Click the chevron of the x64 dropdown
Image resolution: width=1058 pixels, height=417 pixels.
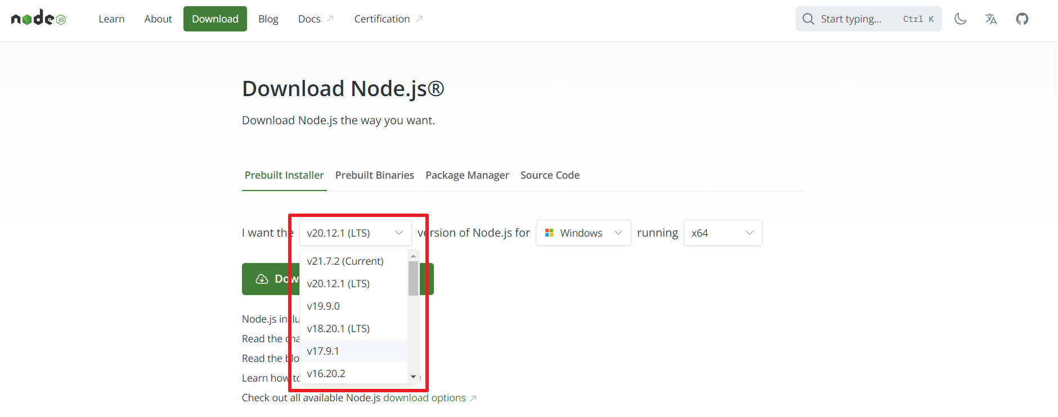pos(750,233)
